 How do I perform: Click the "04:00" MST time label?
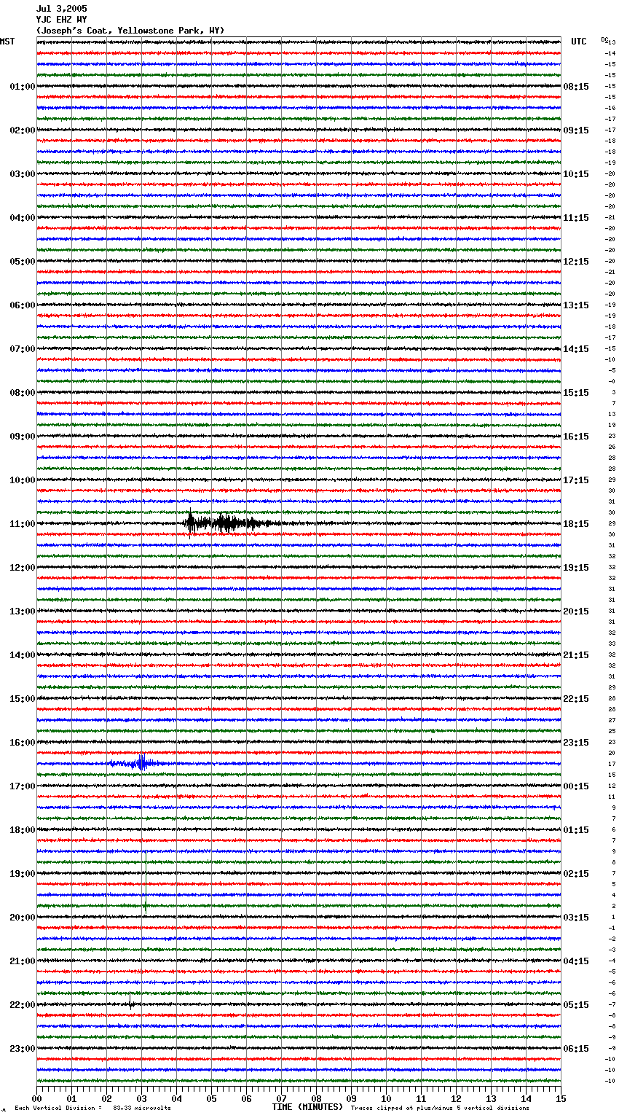[23, 218]
